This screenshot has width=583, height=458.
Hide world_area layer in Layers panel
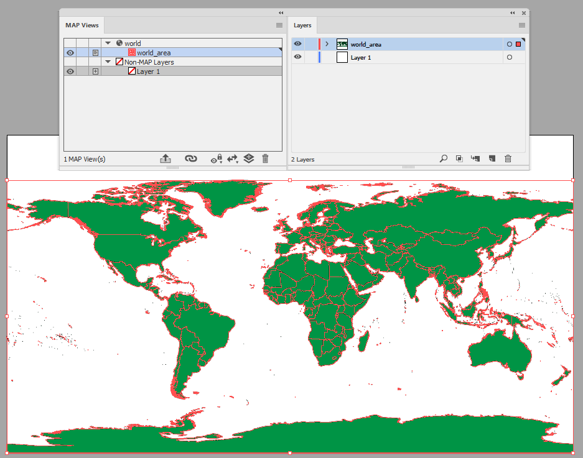click(x=297, y=44)
